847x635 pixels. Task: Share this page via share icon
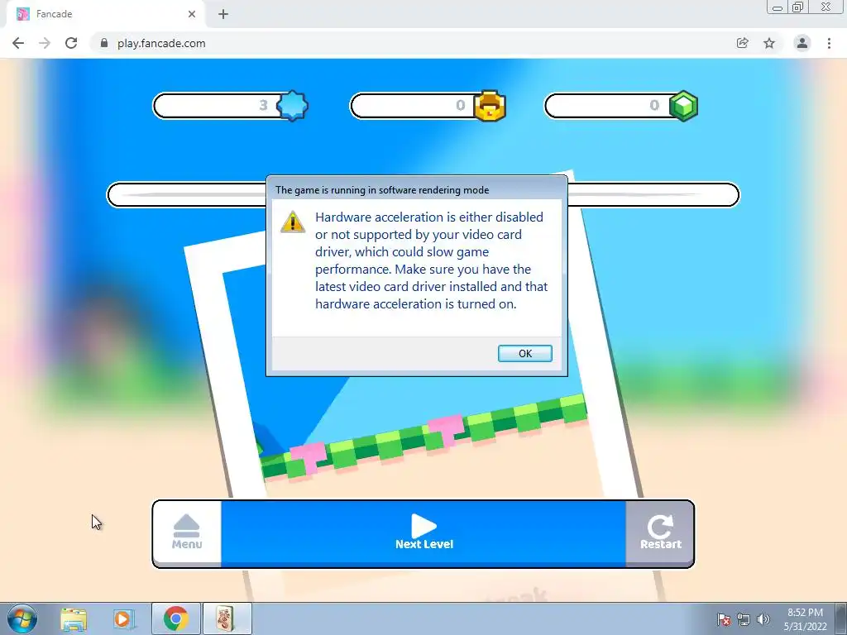click(743, 43)
